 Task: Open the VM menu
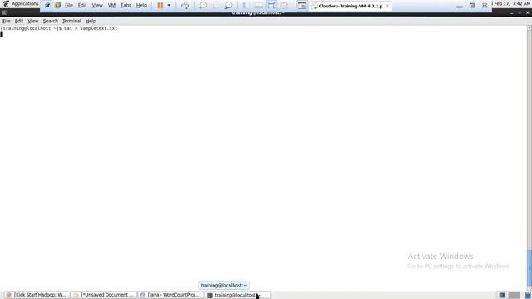111,6
